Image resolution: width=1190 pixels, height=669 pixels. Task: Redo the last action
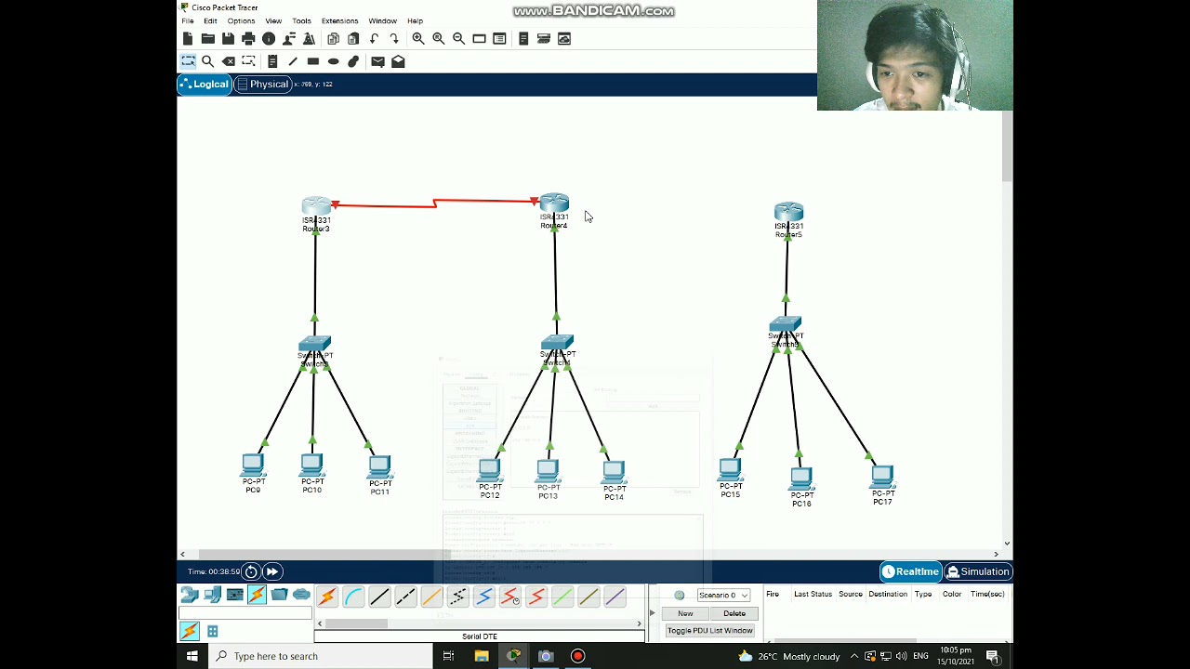[394, 38]
